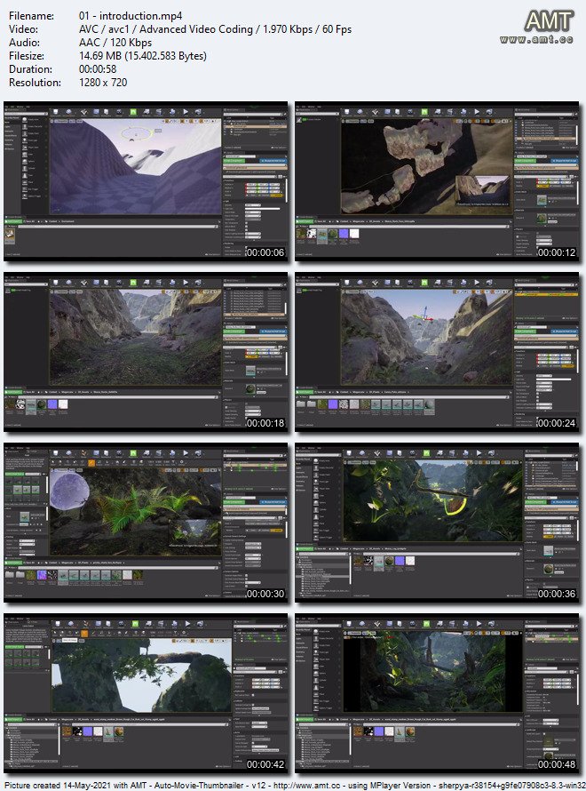Select the video codec line "AVC / avc1"
This screenshot has height=791, width=586.
coord(104,29)
